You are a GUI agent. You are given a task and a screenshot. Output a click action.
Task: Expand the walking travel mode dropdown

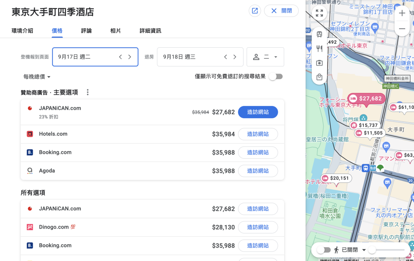[x=364, y=250]
